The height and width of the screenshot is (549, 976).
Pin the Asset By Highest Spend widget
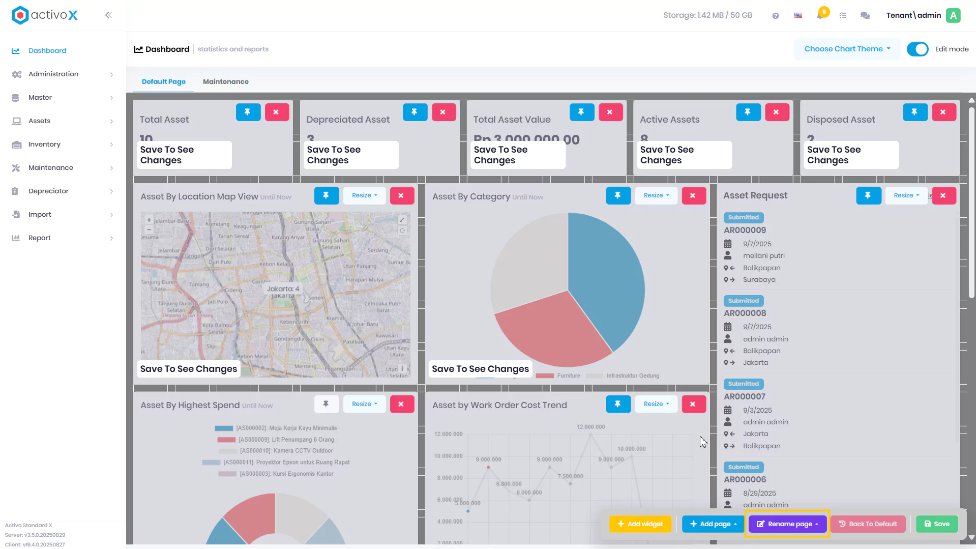[x=326, y=404]
